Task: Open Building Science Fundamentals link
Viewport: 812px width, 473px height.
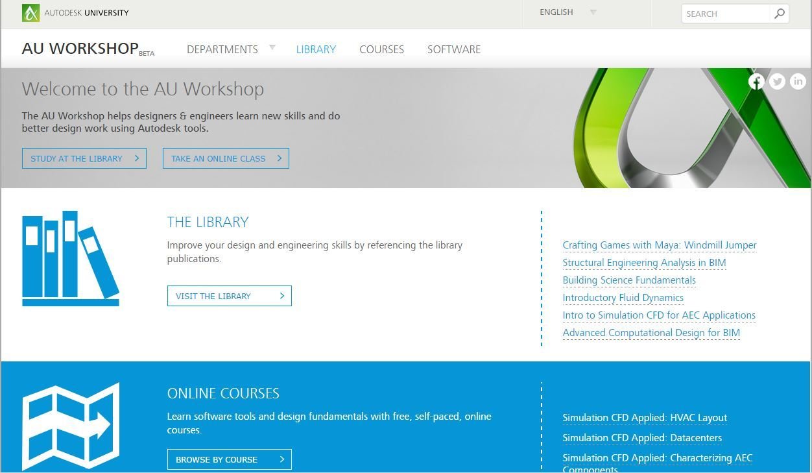Action: pos(629,280)
